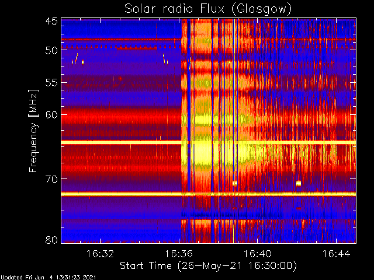Viewport: 374px width, 280px height.
Task: Click the small white marker near 52 MHz at 16:31
Action: (83, 62)
